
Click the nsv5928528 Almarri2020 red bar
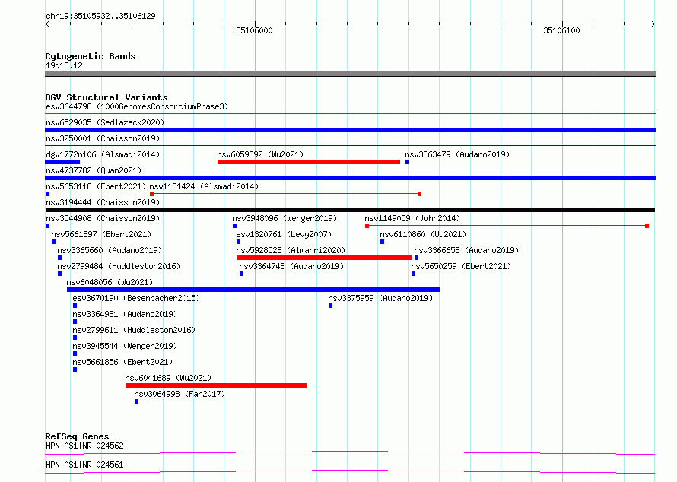[x=324, y=258]
